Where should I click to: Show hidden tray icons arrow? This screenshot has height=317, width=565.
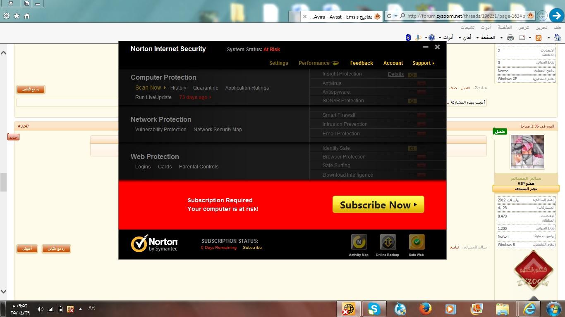click(80, 309)
